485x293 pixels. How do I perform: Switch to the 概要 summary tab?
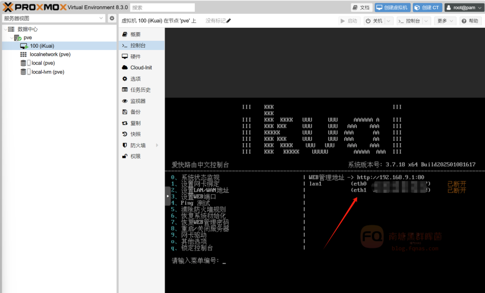(135, 34)
